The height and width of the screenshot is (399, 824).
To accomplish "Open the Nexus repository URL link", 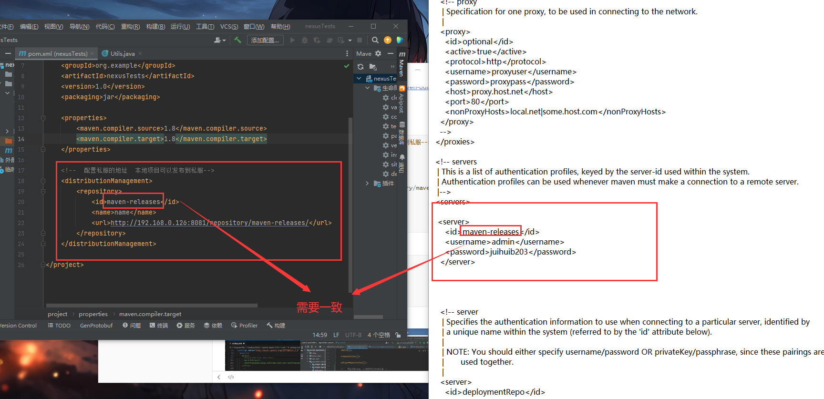I will [209, 223].
